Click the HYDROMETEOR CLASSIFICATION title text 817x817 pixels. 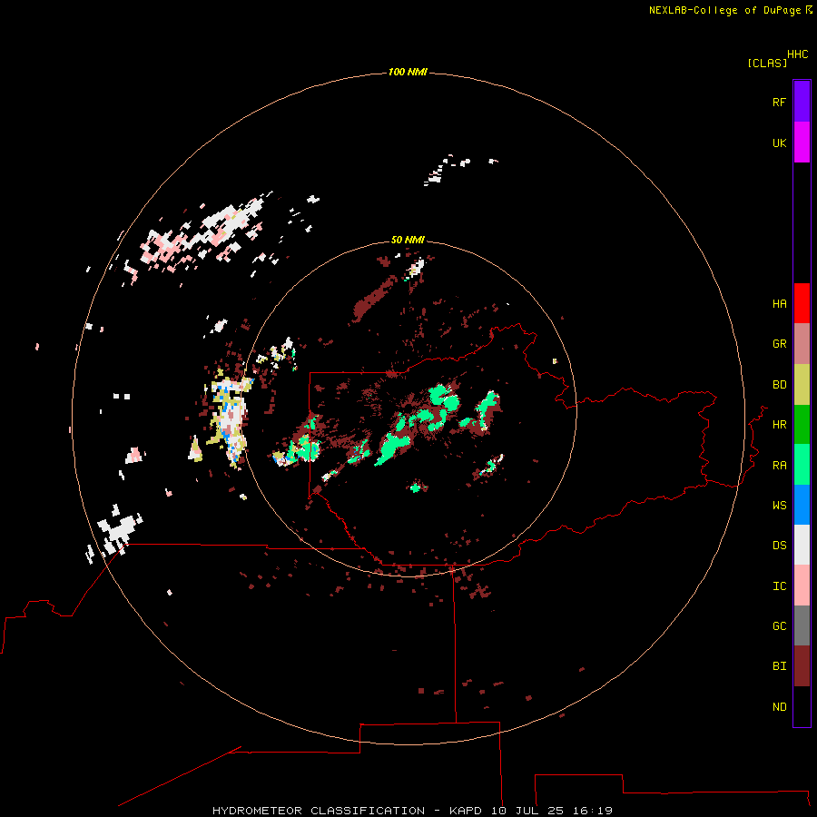click(319, 811)
